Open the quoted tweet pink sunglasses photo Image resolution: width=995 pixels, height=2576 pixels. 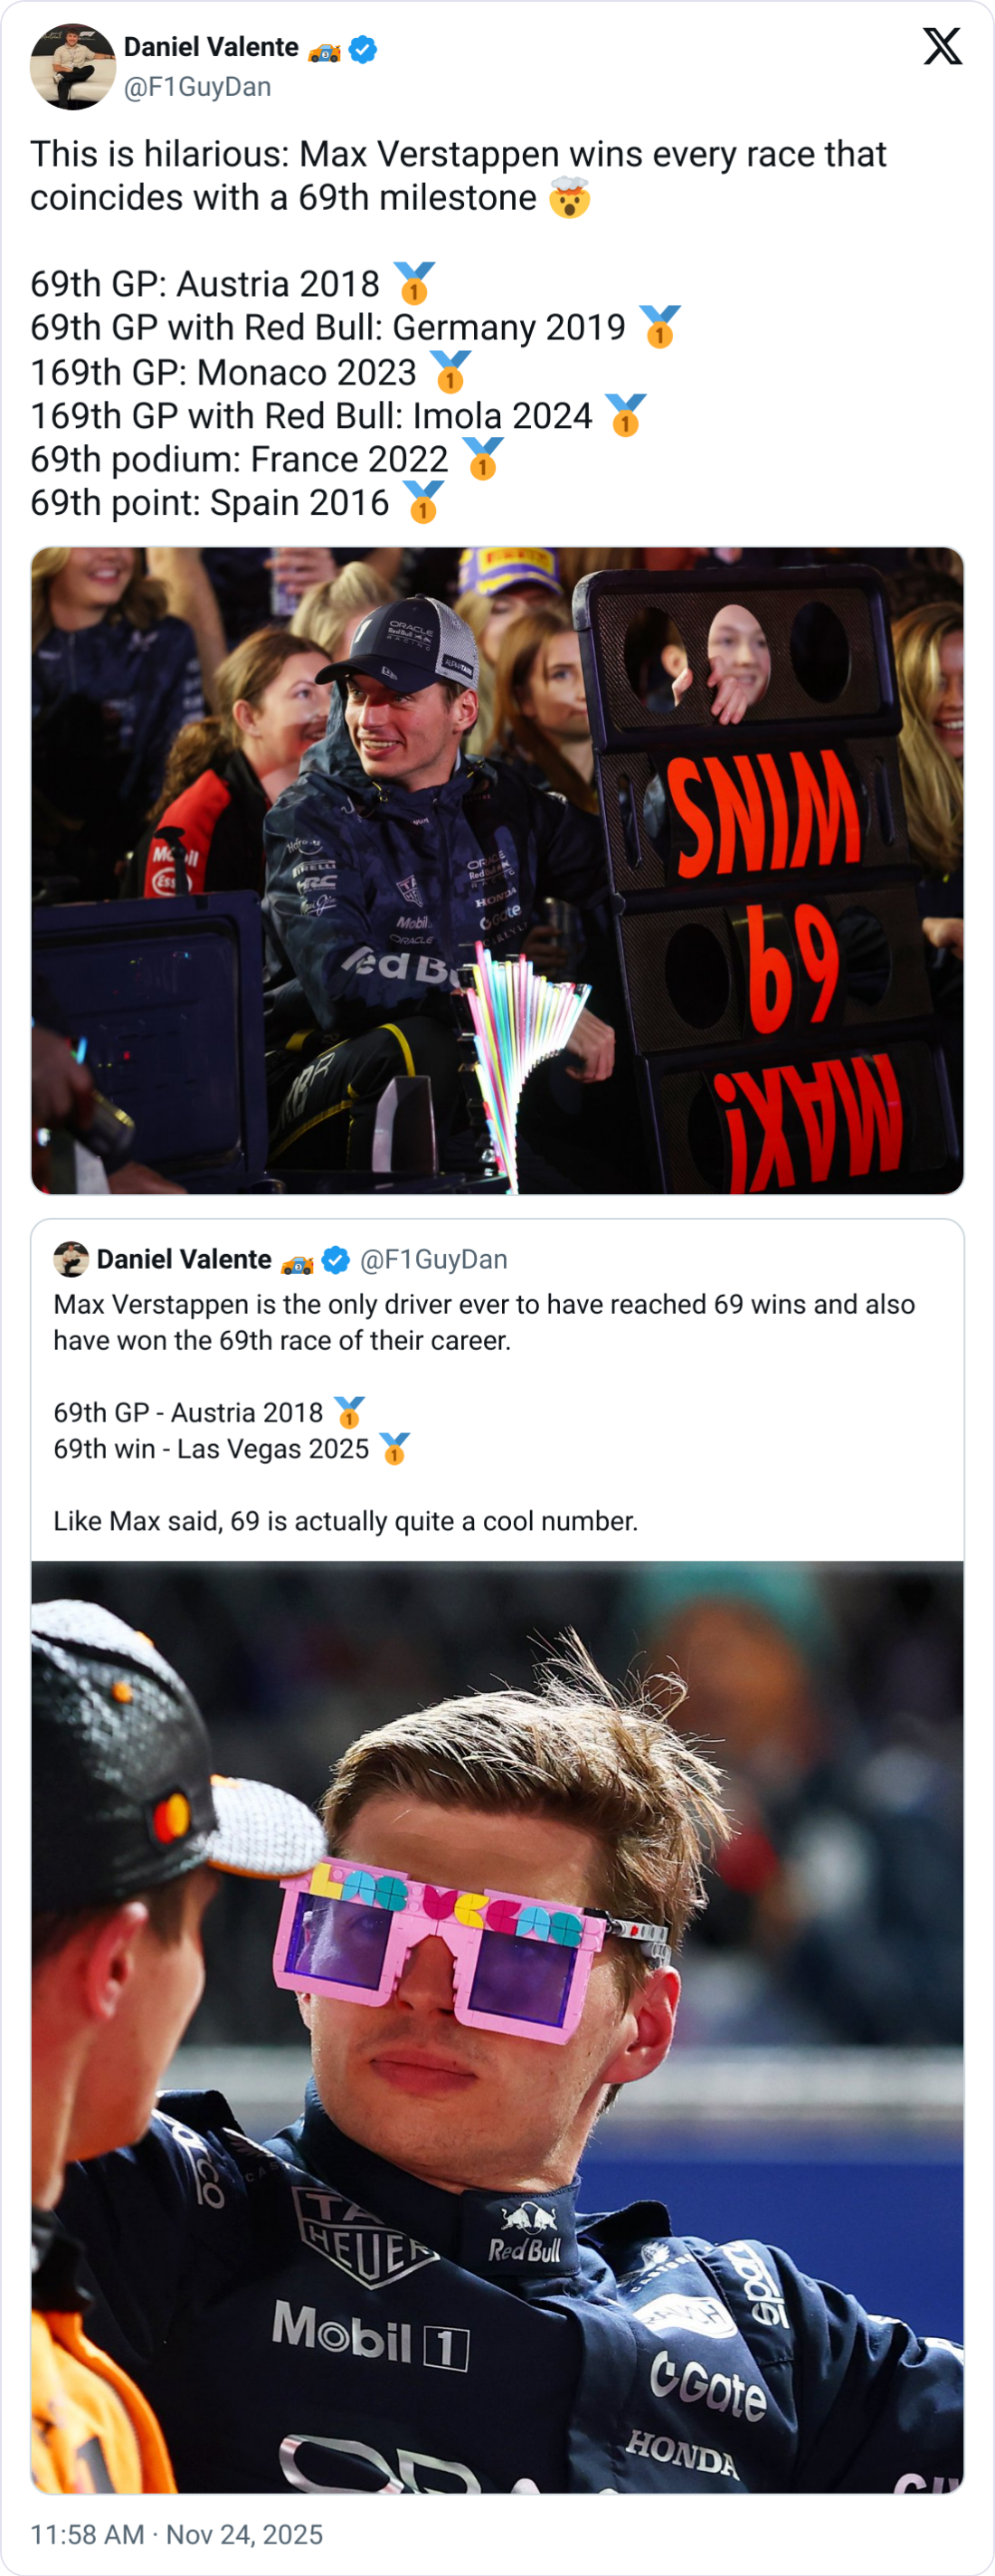497,2026
